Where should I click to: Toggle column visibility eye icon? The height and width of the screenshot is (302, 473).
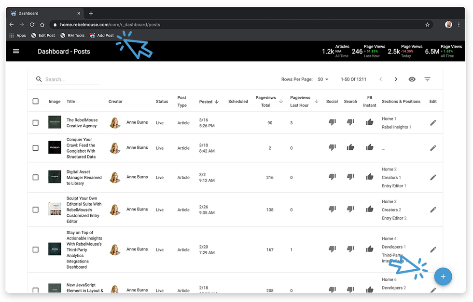(412, 79)
